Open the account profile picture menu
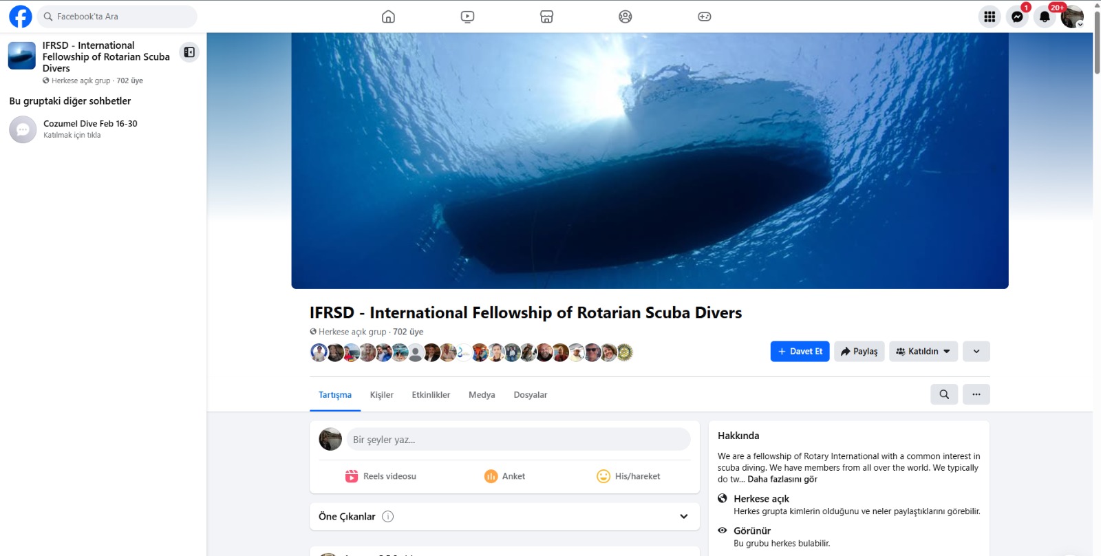 (x=1072, y=17)
